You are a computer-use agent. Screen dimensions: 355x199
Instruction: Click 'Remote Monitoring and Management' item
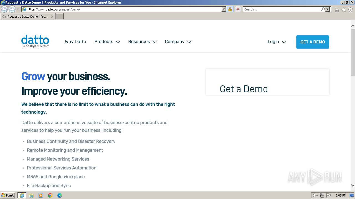[65, 150]
